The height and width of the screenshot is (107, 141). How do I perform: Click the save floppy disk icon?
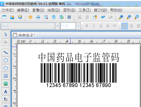coord(20,17)
